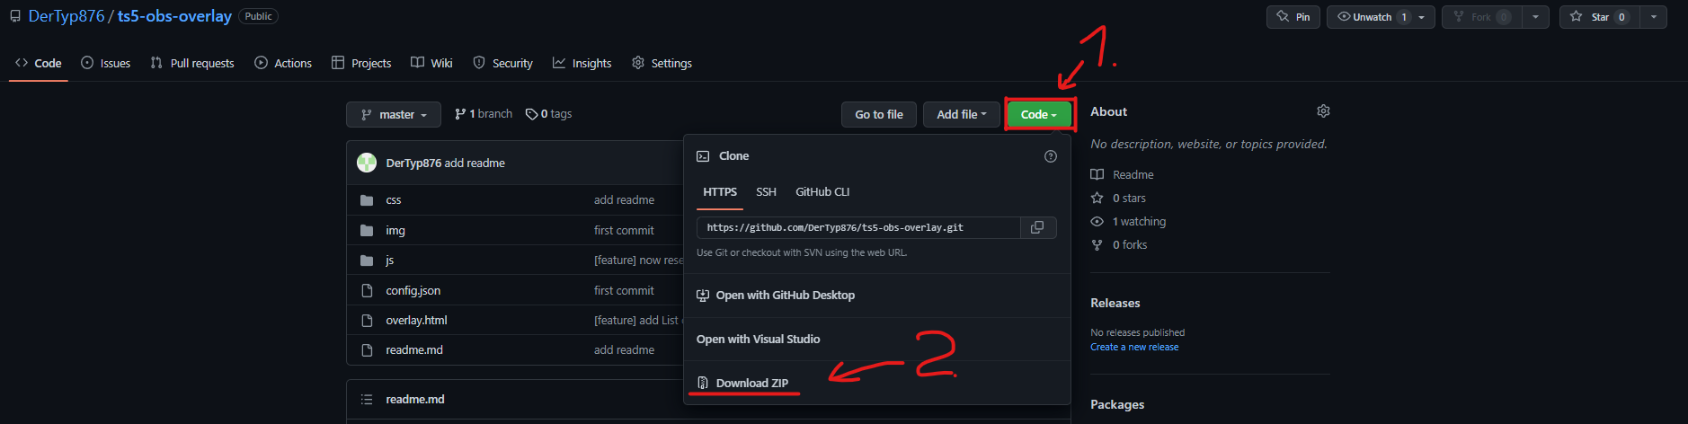Switch to the Code tab
The image size is (1688, 424).
tap(39, 63)
